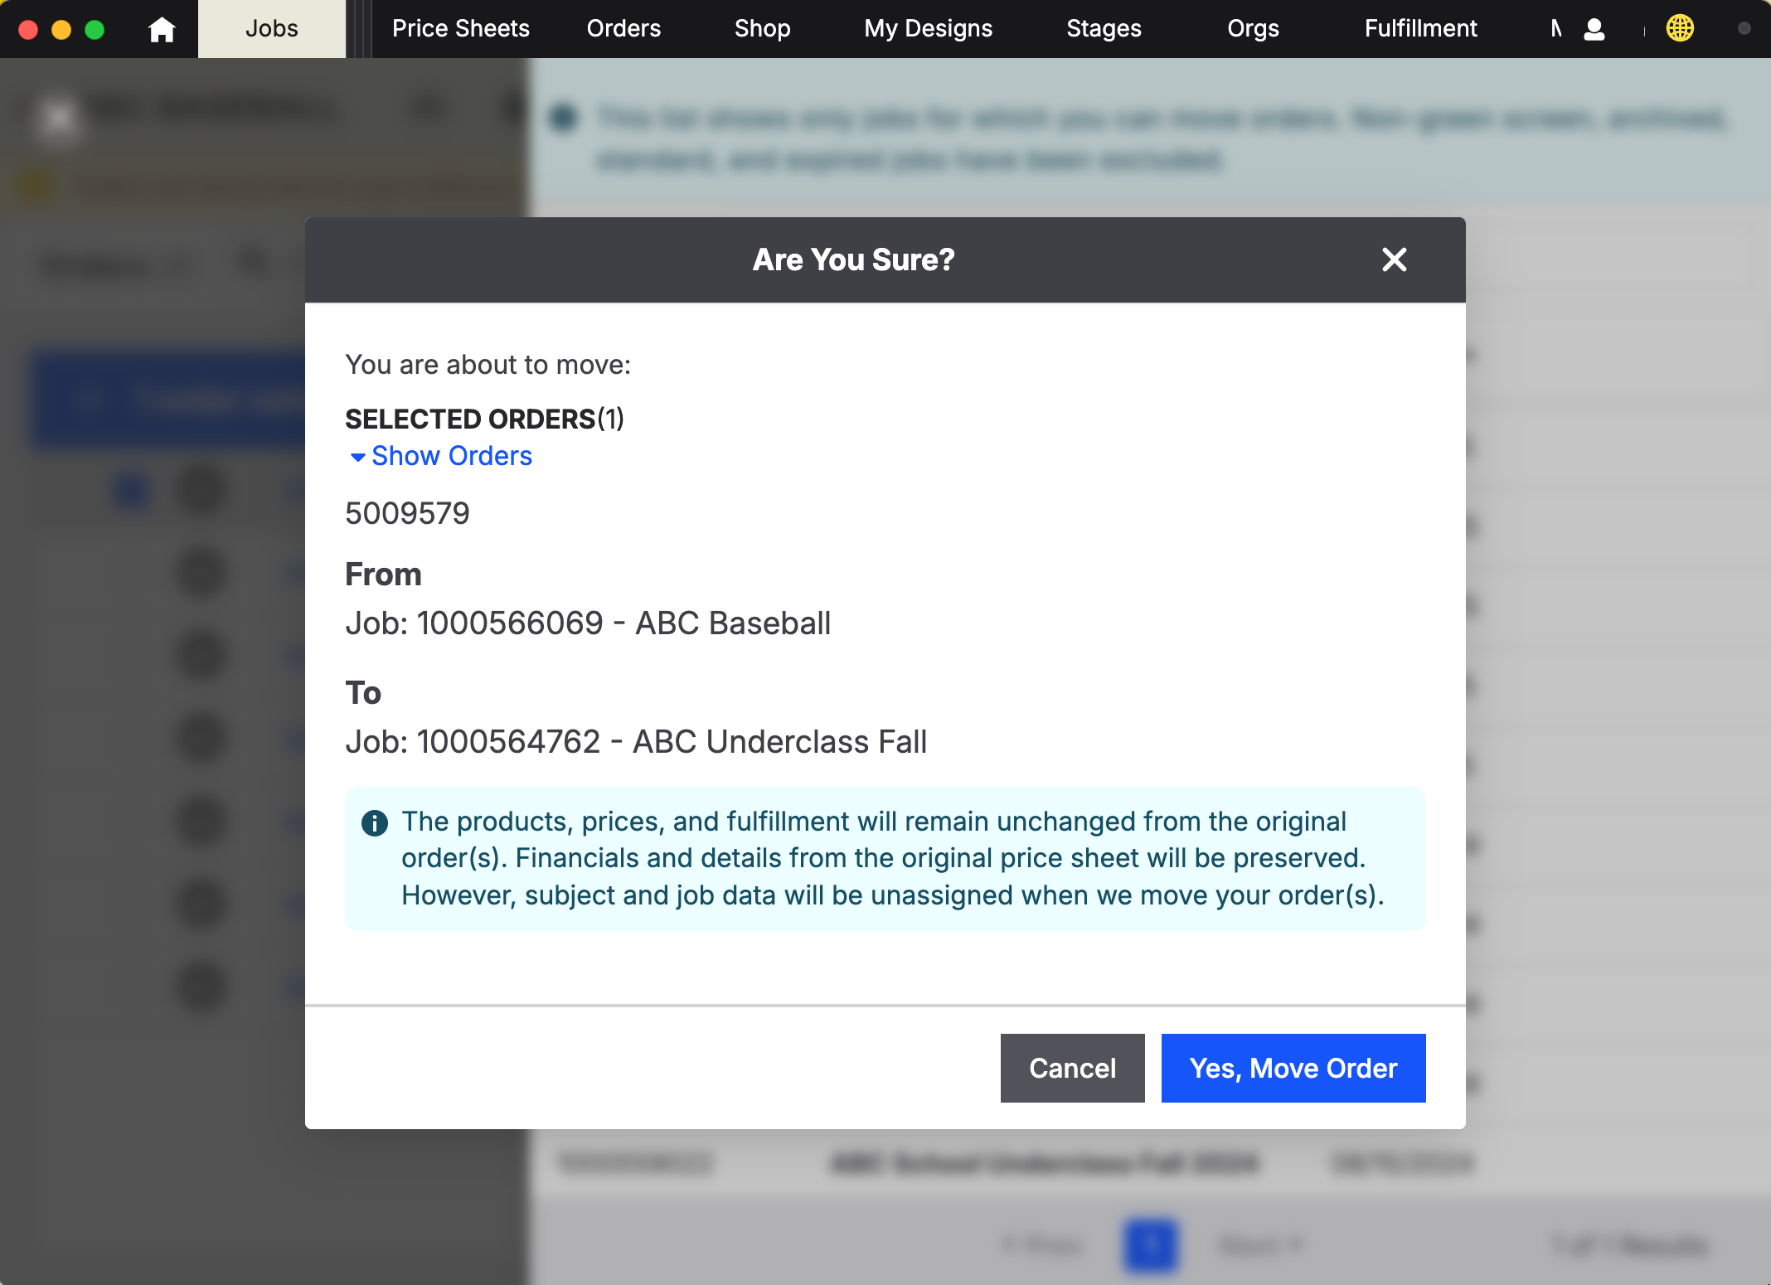Image resolution: width=1771 pixels, height=1285 pixels.
Task: Go to the Orders menu item
Action: pyautogui.click(x=623, y=29)
